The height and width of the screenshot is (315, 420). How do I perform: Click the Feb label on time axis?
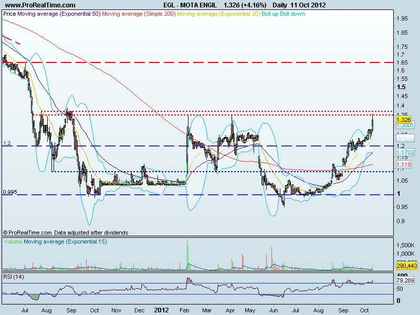click(184, 310)
